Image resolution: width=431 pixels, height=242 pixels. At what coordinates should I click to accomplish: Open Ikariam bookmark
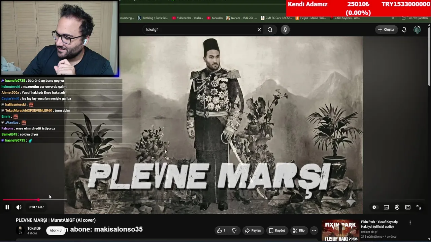click(x=241, y=18)
